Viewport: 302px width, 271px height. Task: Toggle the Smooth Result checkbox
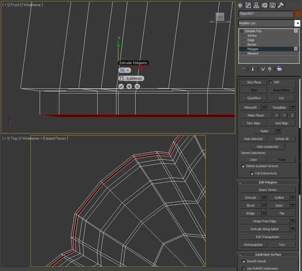pyautogui.click(x=244, y=261)
